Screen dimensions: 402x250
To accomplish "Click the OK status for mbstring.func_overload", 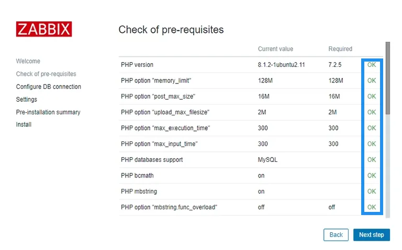I will [372, 207].
